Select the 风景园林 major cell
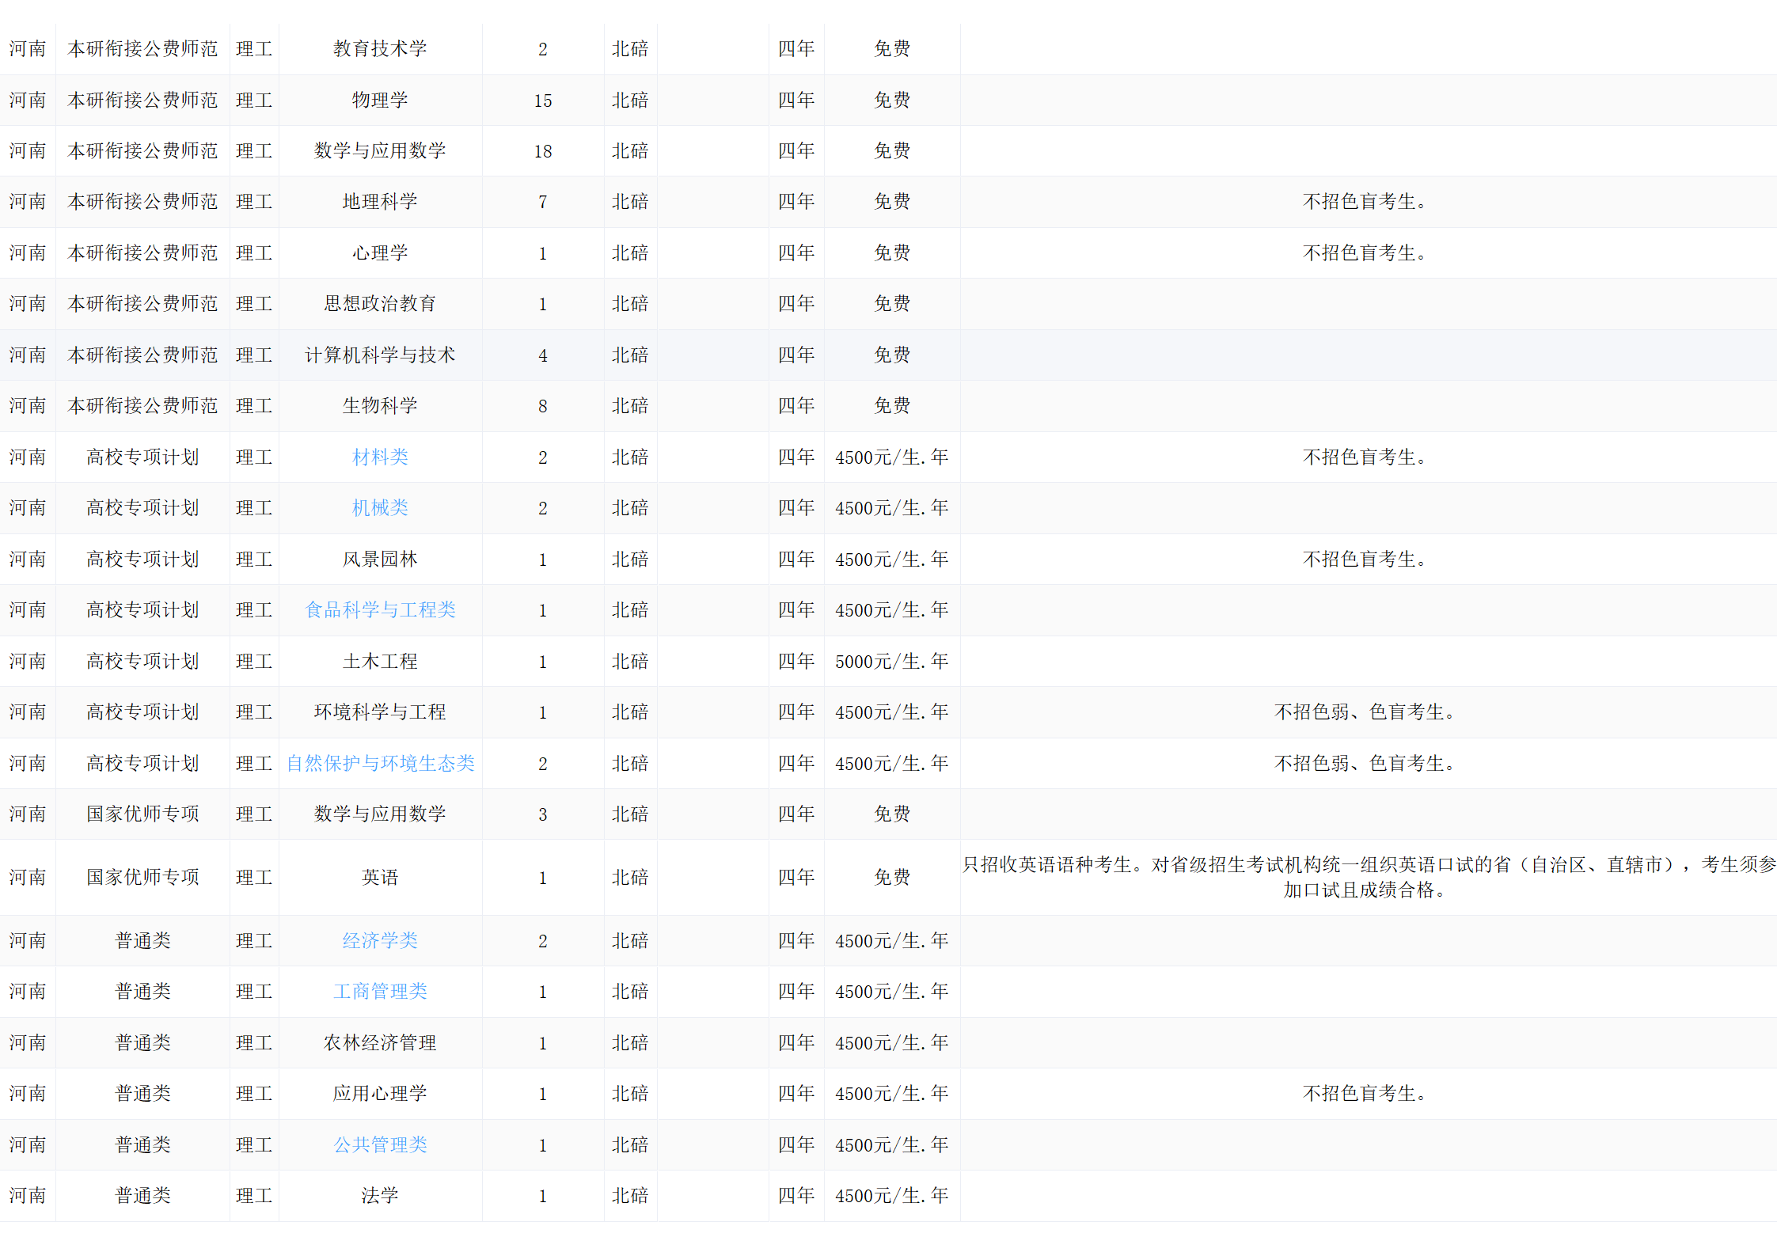Screen dimensions: 1777x1256 pyautogui.click(x=380, y=559)
